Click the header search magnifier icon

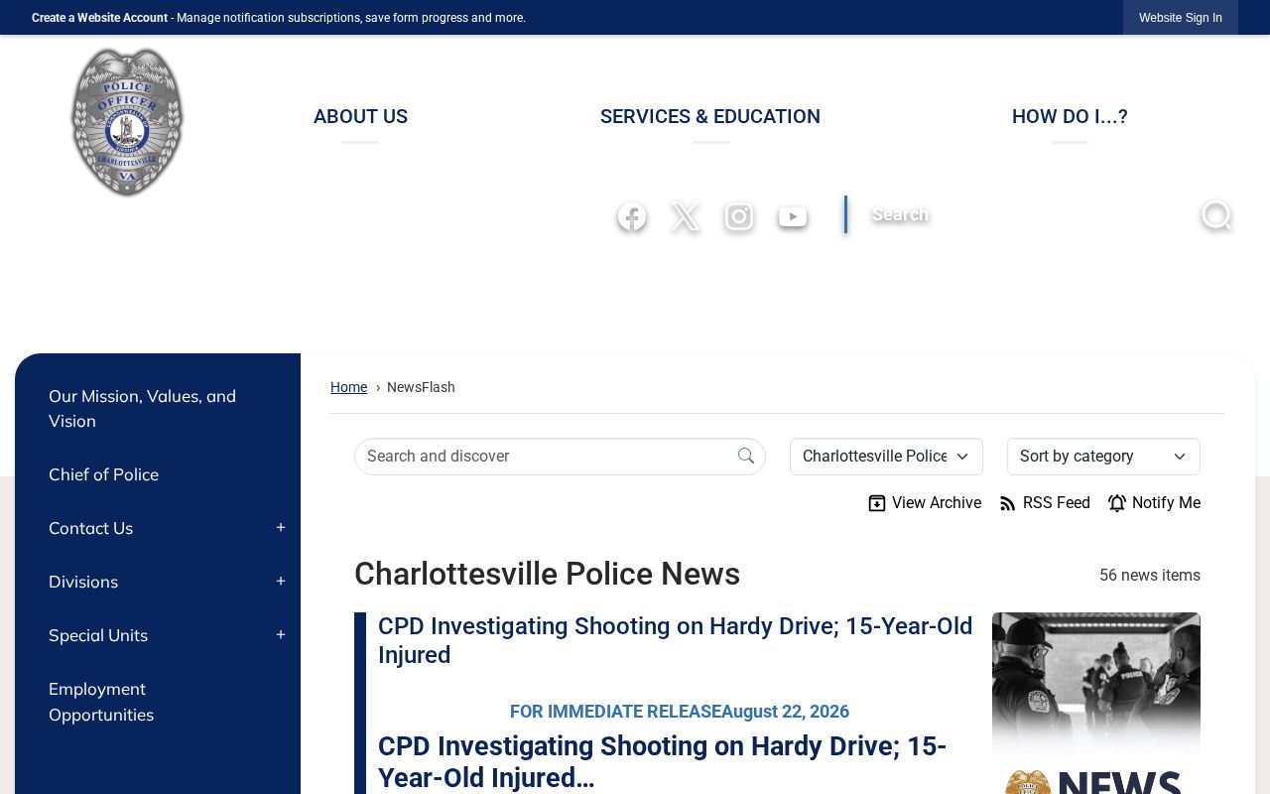click(x=1215, y=214)
